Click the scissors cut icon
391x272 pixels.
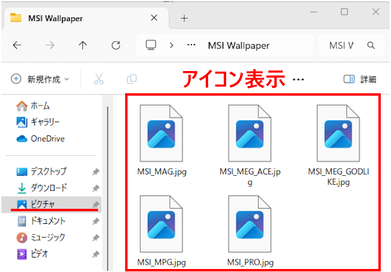click(x=99, y=79)
